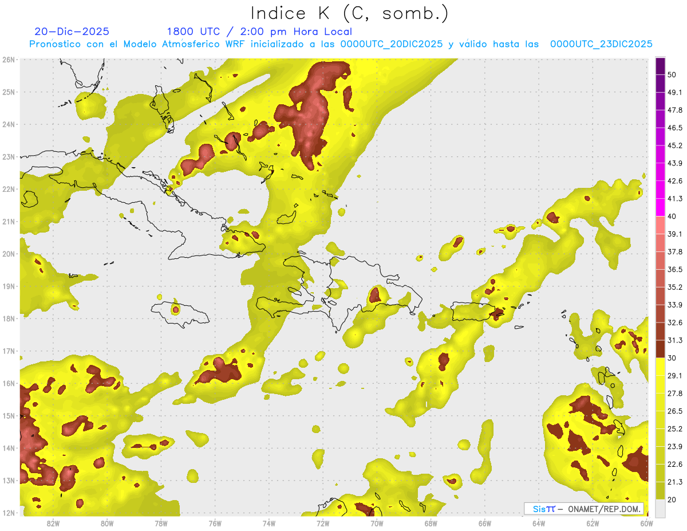The height and width of the screenshot is (531, 687).
Task: Click the longitude label '66W'
Action: (x=485, y=524)
